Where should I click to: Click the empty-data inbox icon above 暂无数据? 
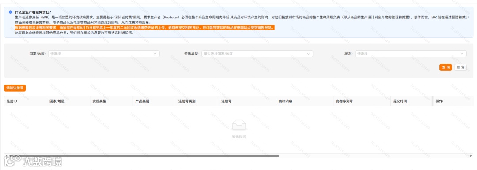click(x=239, y=125)
